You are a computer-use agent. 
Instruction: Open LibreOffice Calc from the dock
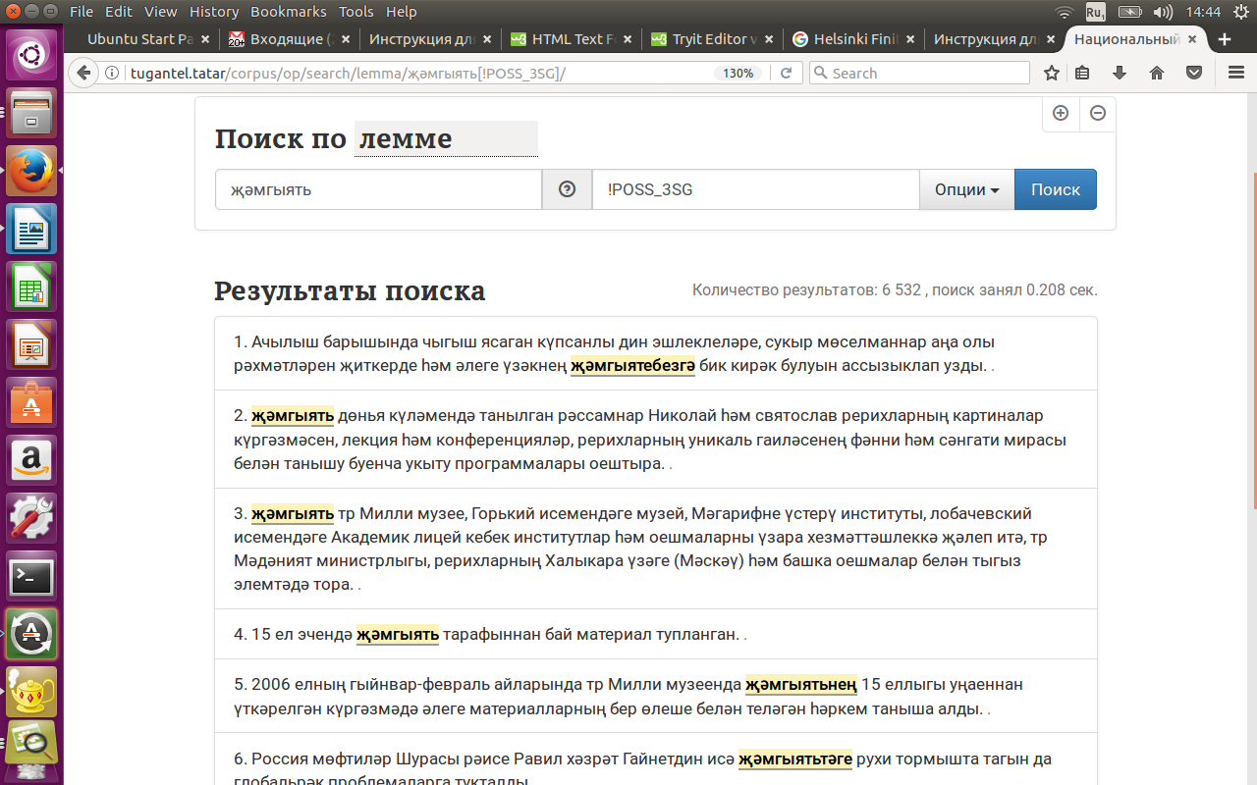(30, 285)
